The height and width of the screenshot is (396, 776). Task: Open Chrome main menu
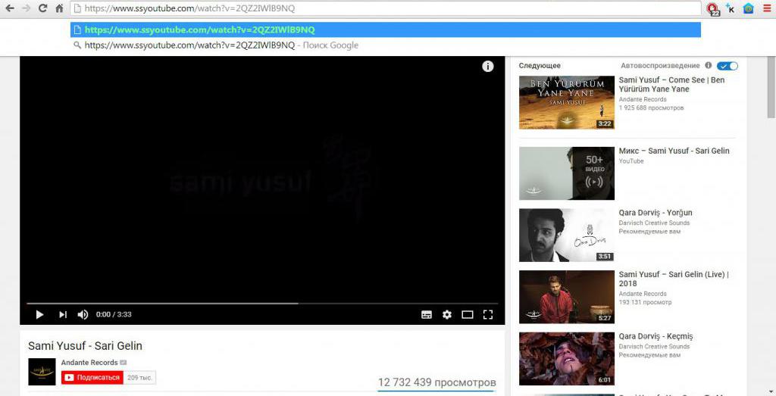[x=767, y=8]
